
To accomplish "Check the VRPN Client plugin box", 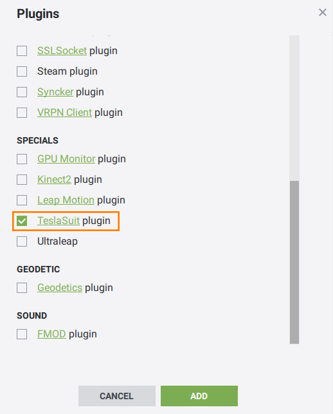I will coord(22,113).
